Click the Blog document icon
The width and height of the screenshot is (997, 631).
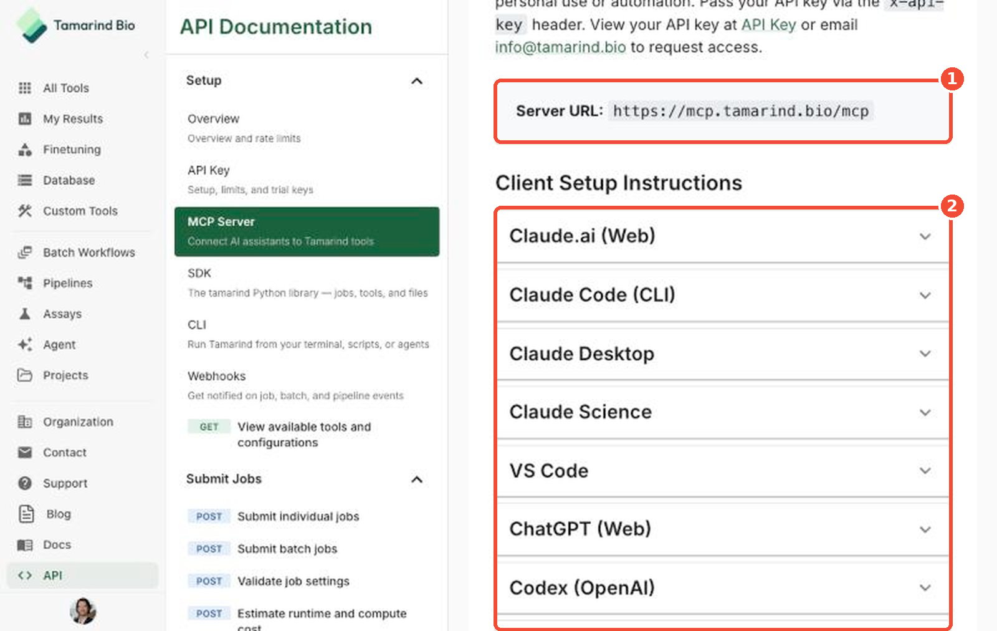[26, 514]
